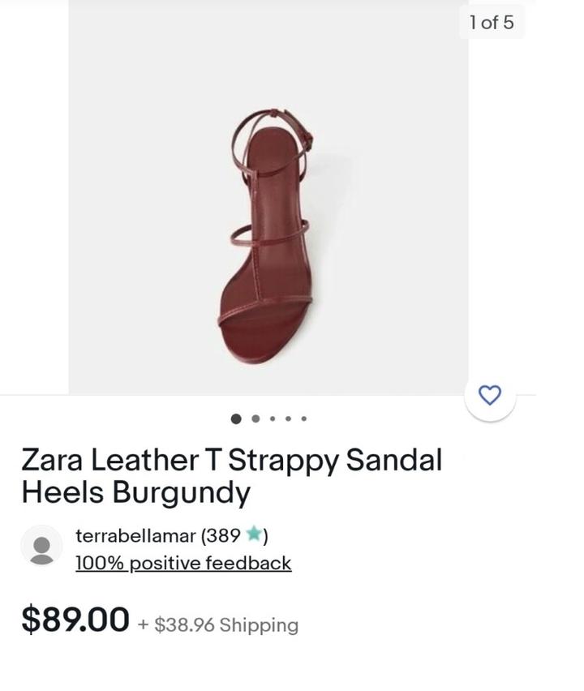This screenshot has height=691, width=584.
Task: Select the first image carousel dot
Action: pyautogui.click(x=236, y=418)
